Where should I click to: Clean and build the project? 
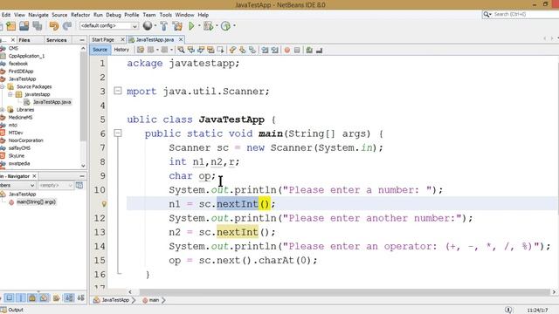[x=177, y=26]
